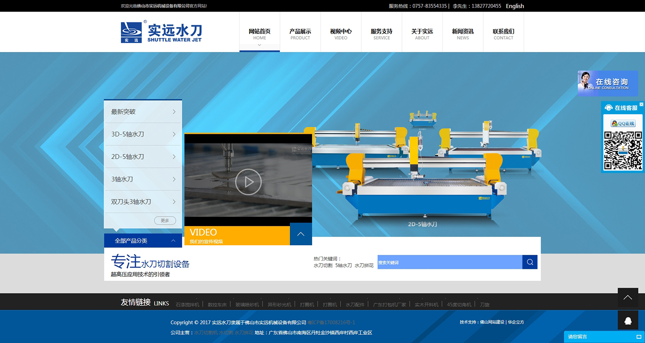The image size is (645, 343).
Task: Click the Shuttle Water Jet logo
Action: click(x=161, y=32)
